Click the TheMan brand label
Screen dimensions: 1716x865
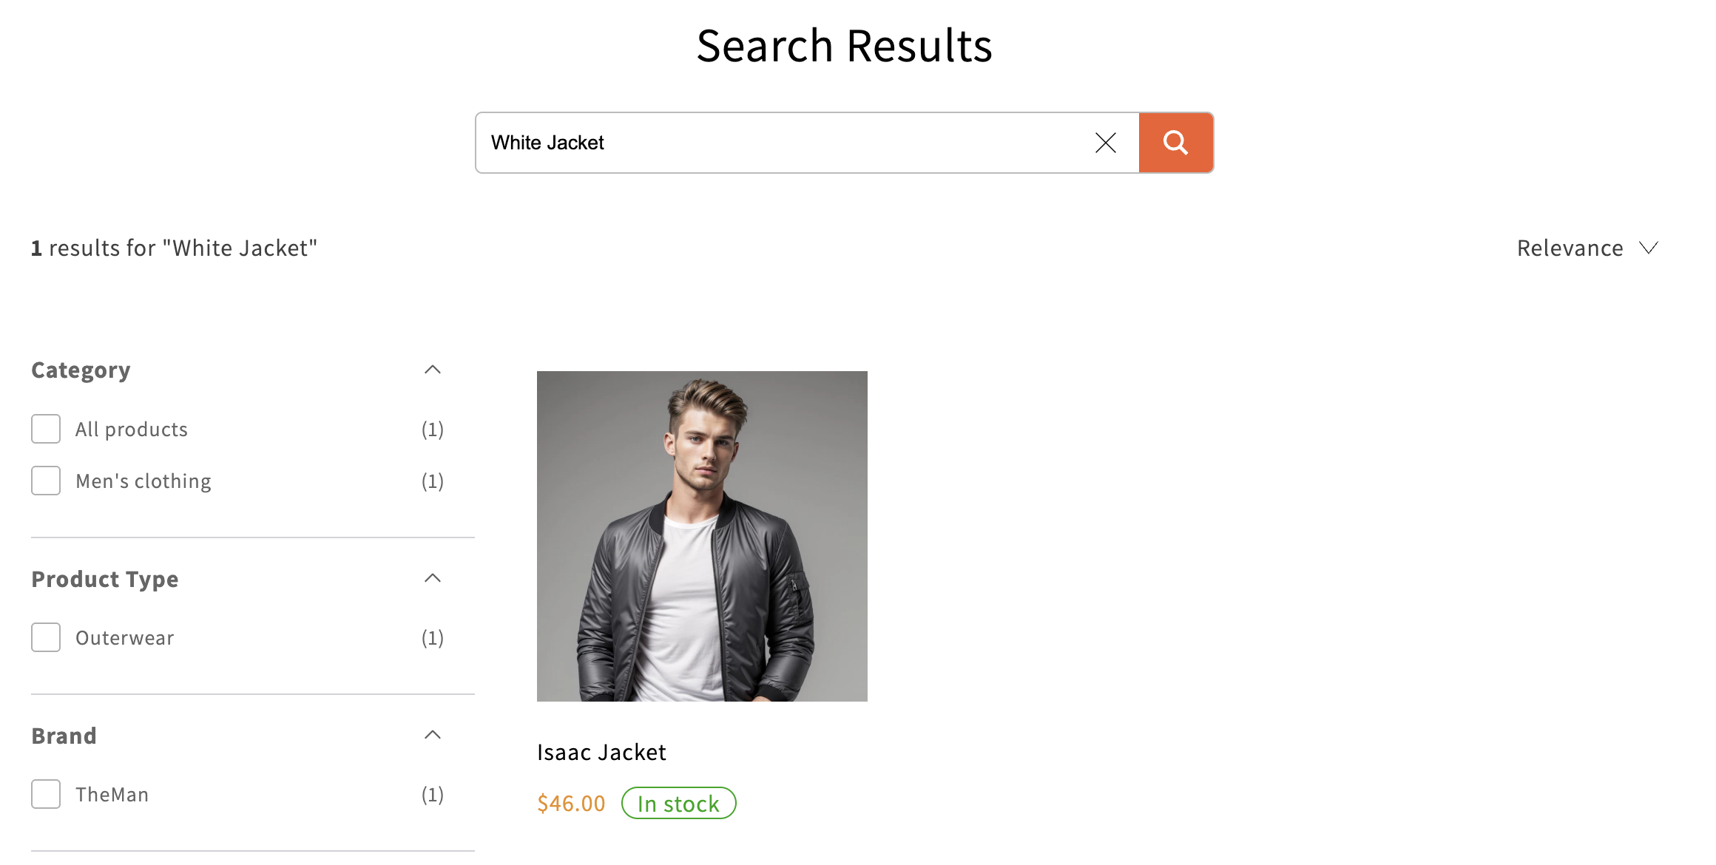(112, 795)
